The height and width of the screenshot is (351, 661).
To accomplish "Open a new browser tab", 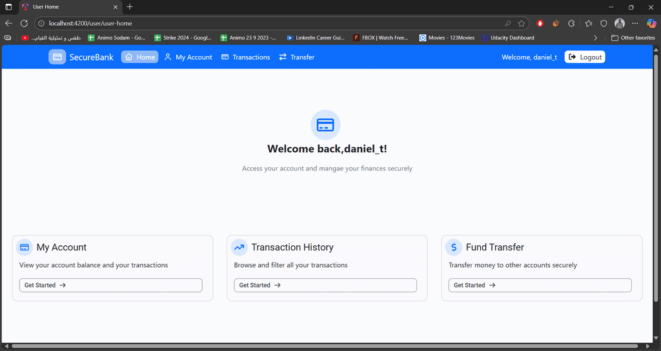I will point(130,6).
